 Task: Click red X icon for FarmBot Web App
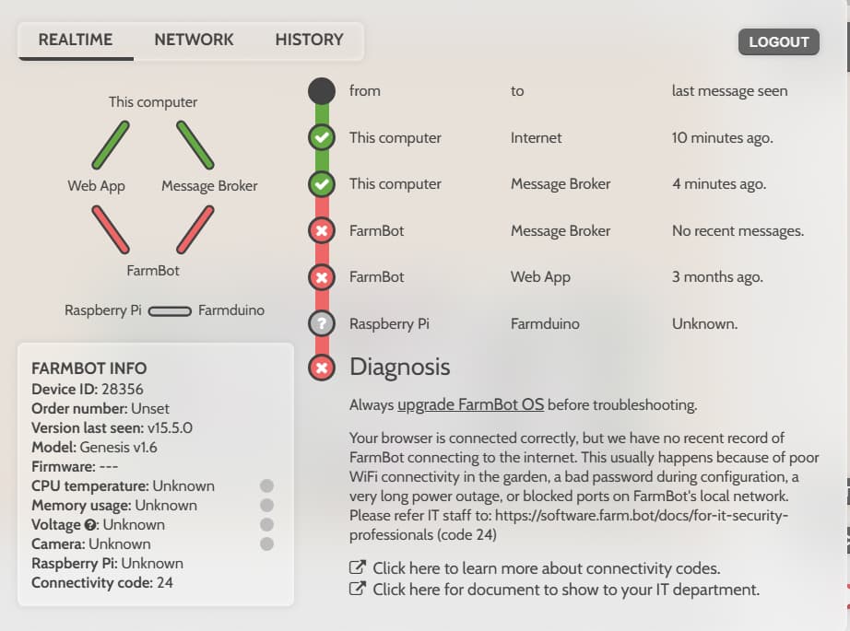321,276
